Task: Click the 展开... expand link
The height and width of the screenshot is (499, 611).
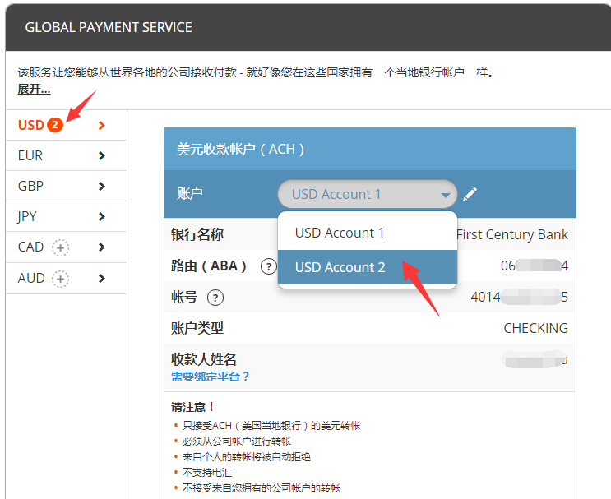Action: point(34,90)
